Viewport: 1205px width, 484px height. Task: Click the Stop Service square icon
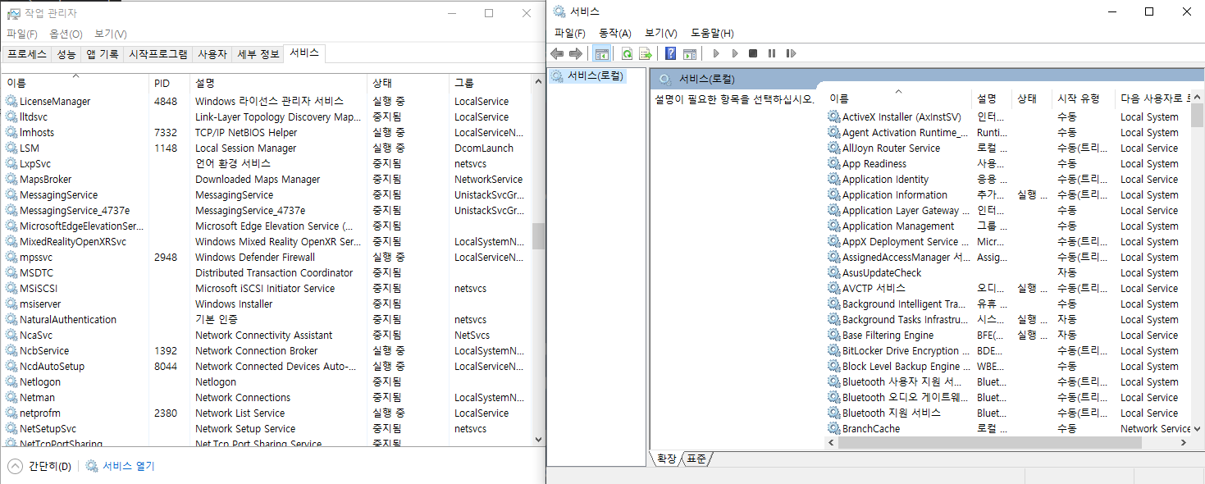[x=753, y=53]
